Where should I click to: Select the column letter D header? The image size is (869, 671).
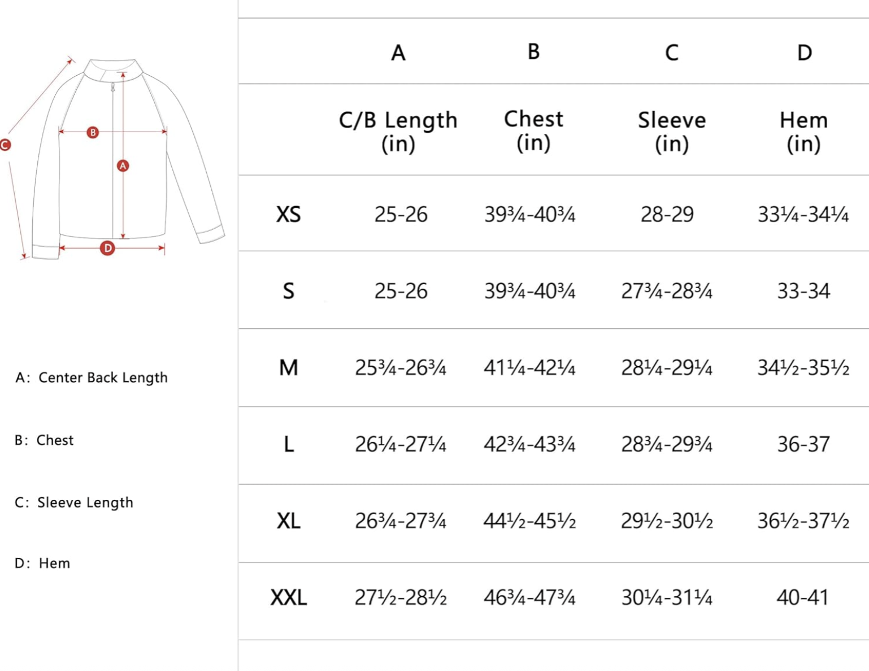click(x=804, y=53)
